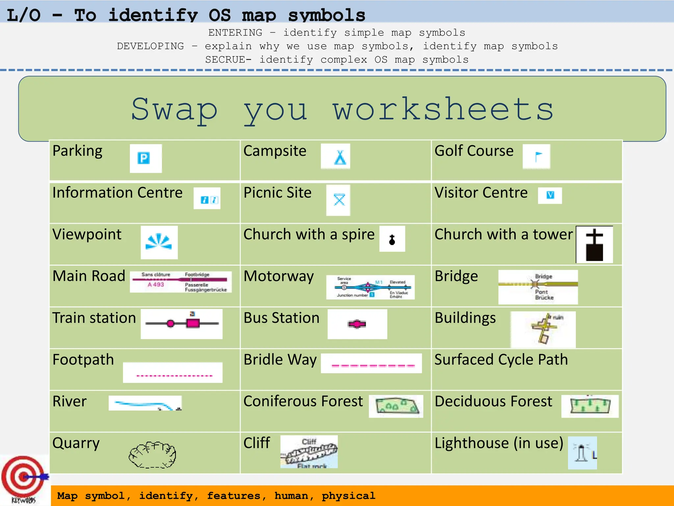Click the ENTERING objective line
Screen dimensions: 674x506
pos(337,33)
